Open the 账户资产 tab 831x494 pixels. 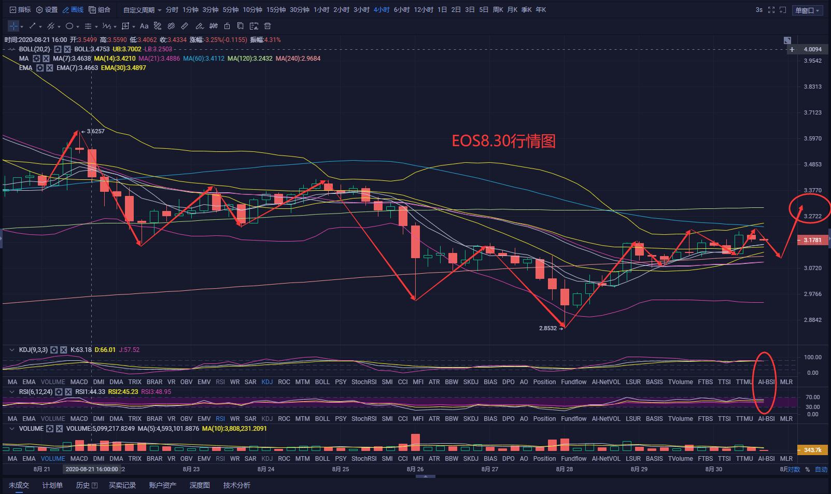[x=163, y=485]
